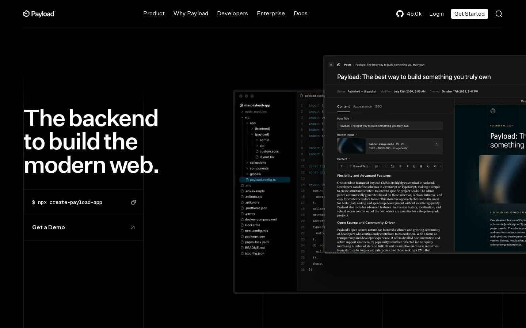Select payload.config.ts in the file tree
The width and height of the screenshot is (526, 328).
[x=265, y=180]
